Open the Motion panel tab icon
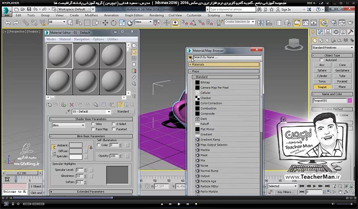This screenshot has width=358, height=209. click(336, 32)
